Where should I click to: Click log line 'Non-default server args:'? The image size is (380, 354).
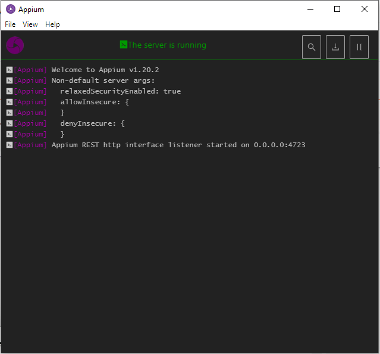[x=103, y=80]
